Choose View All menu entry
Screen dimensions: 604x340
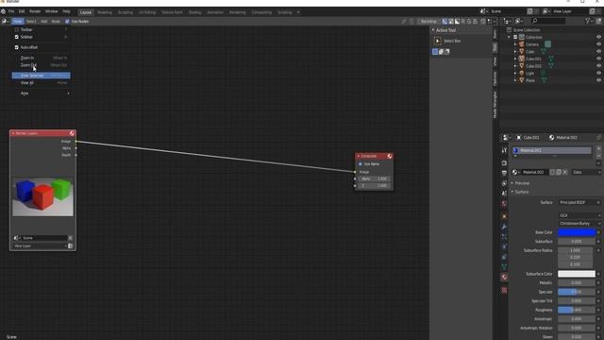tap(41, 83)
